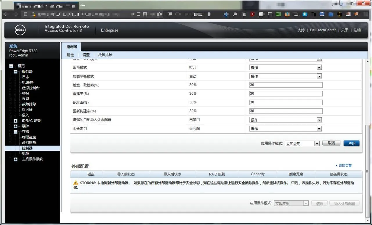Click the 已禁用 value for 增强的自动导入外来配置
The height and width of the screenshot is (225, 372).
(195, 120)
